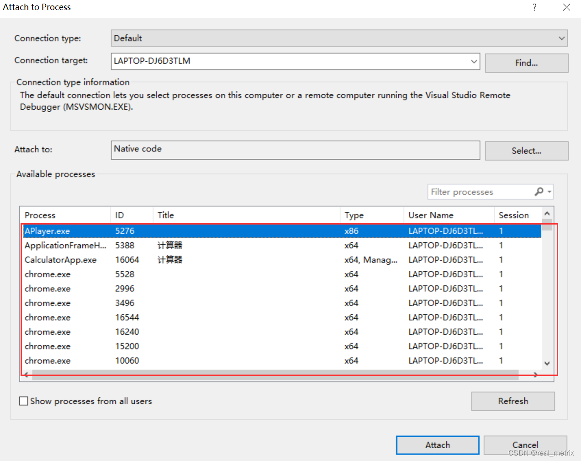Click the Attach to Native code field
This screenshot has width=581, height=461.
pyautogui.click(x=295, y=150)
